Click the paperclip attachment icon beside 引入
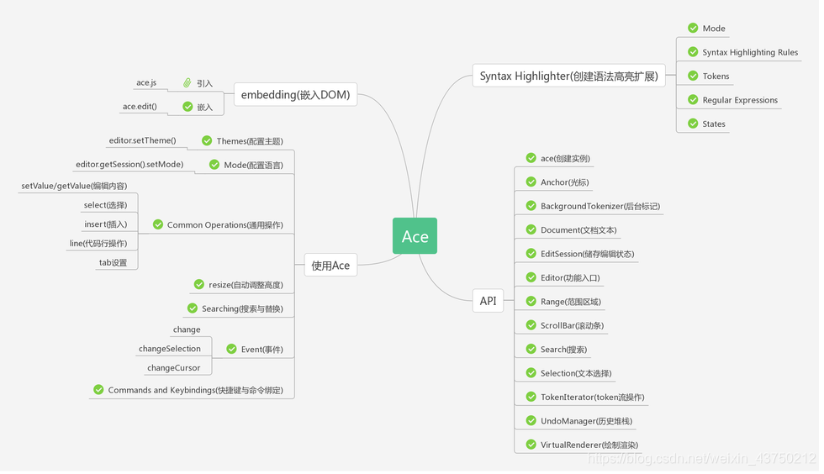 [187, 83]
